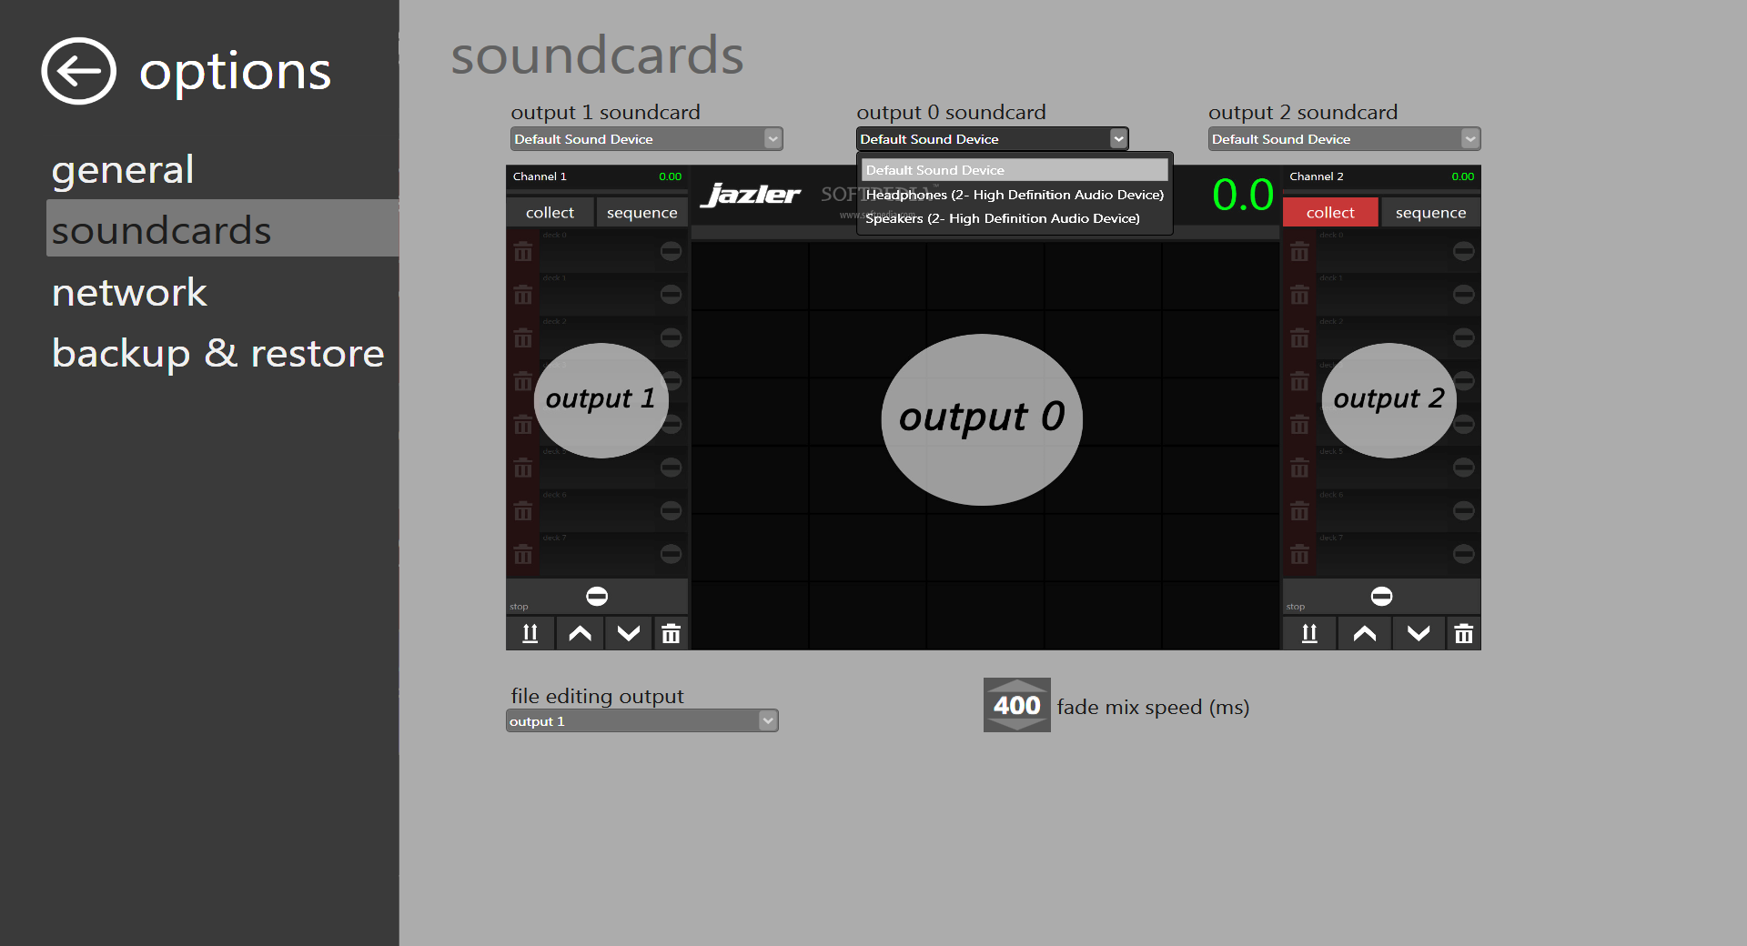Click the Jazler logo in the preview
Viewport: 1747px width, 946px height.
click(x=751, y=194)
